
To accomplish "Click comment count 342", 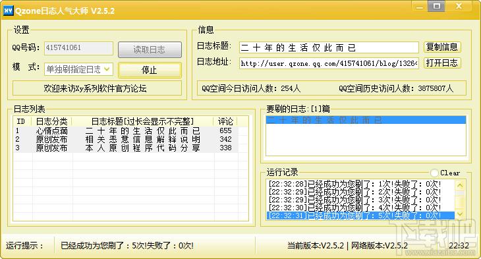I will tap(225, 139).
